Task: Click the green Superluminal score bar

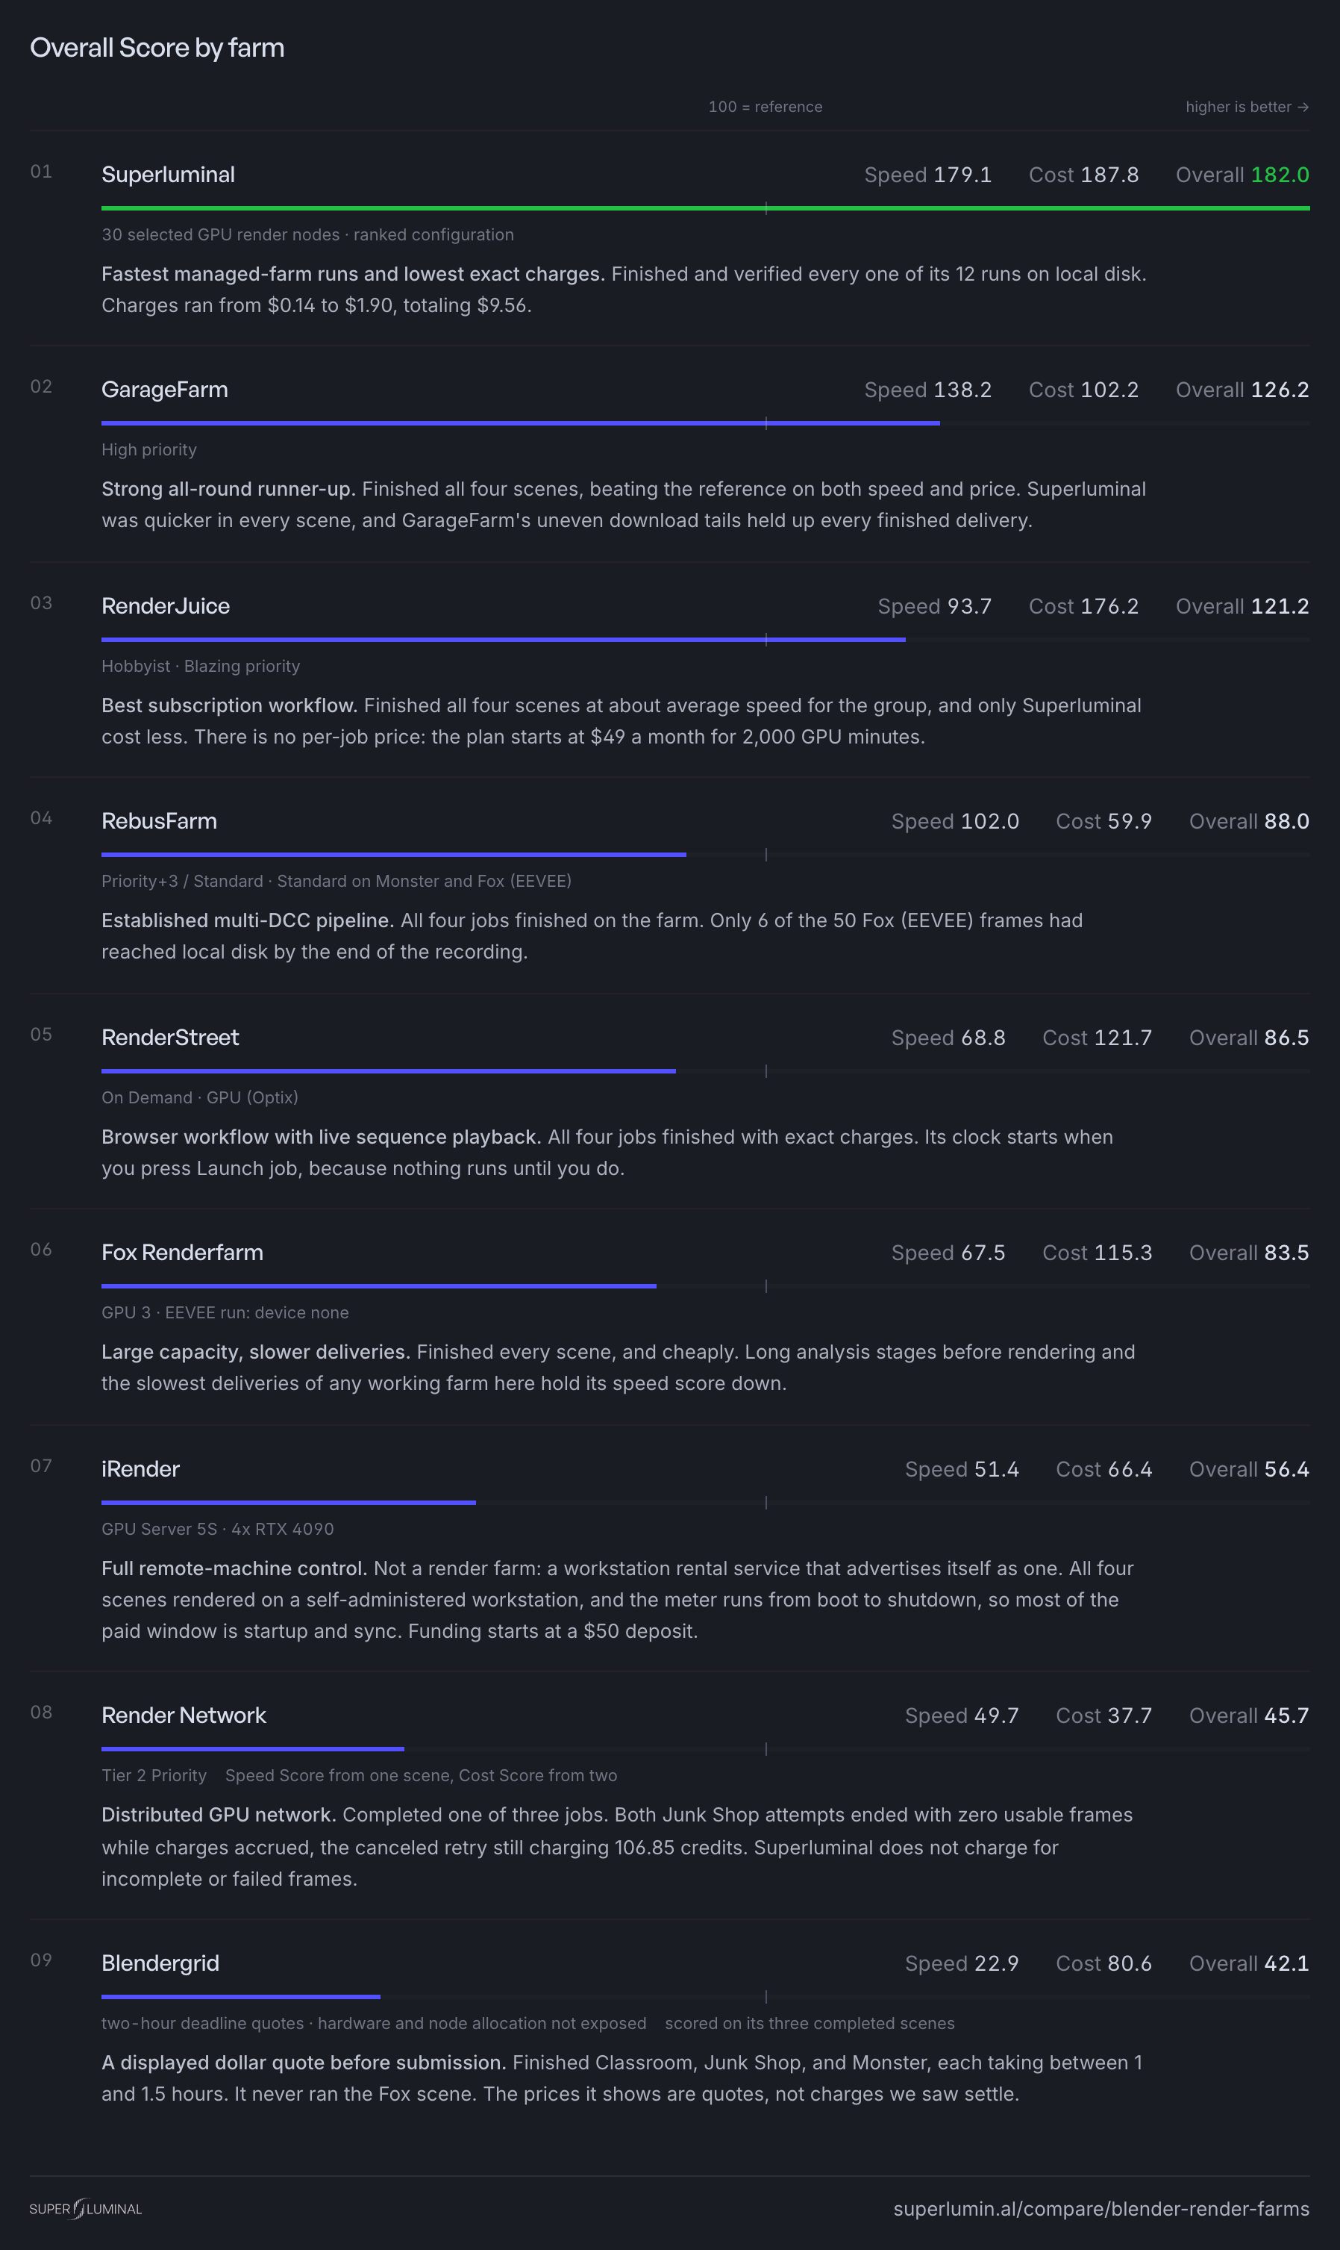Action: tap(705, 208)
